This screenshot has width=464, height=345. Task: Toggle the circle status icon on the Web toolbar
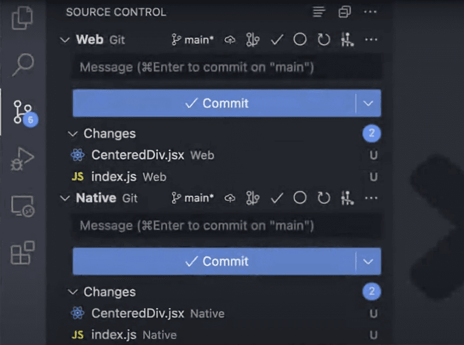click(300, 40)
